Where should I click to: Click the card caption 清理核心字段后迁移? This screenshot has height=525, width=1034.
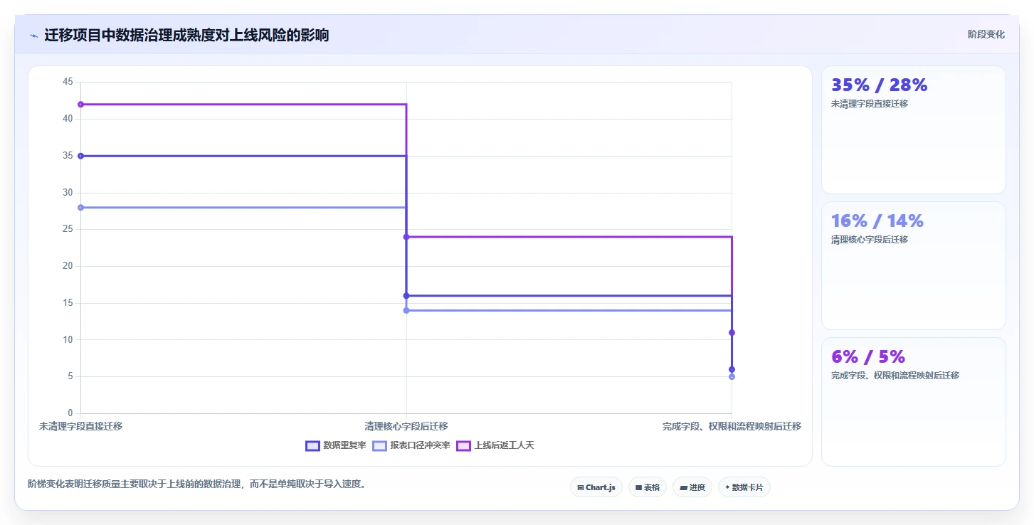click(870, 240)
